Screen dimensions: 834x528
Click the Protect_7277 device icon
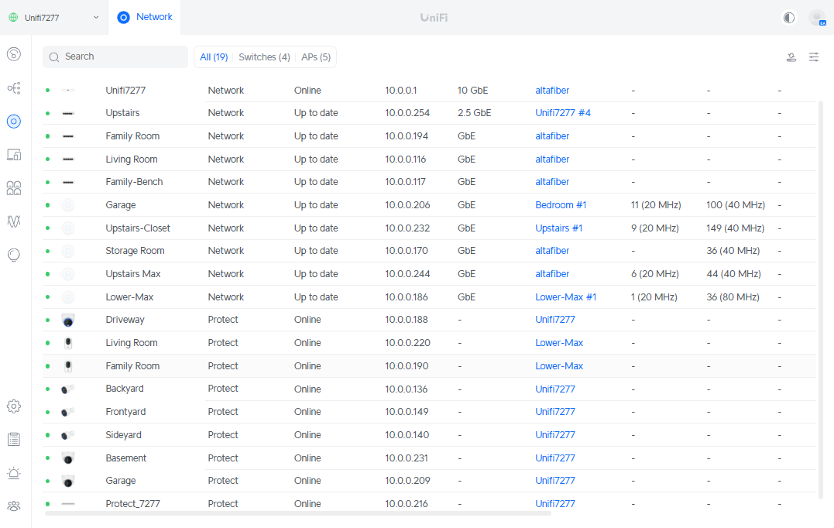68,503
